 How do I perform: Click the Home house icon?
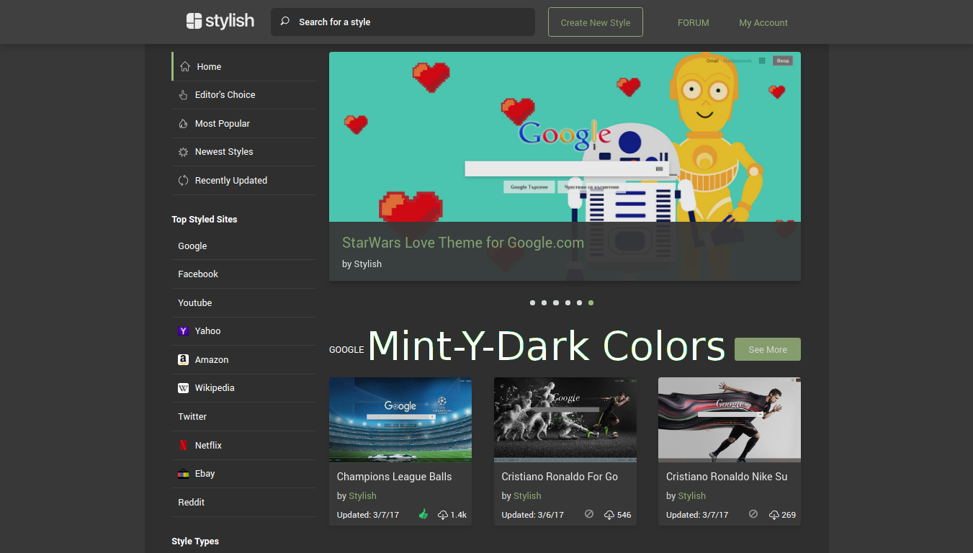coord(185,66)
